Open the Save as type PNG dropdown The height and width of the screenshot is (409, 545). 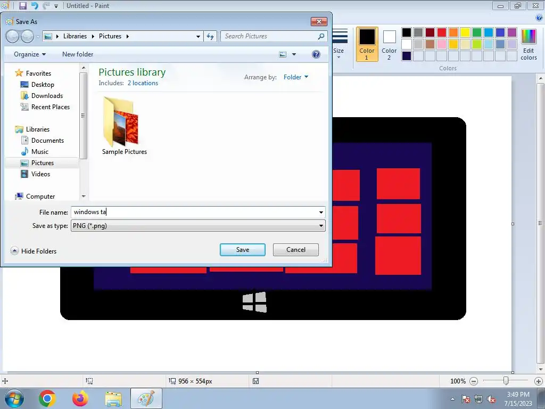tap(198, 226)
